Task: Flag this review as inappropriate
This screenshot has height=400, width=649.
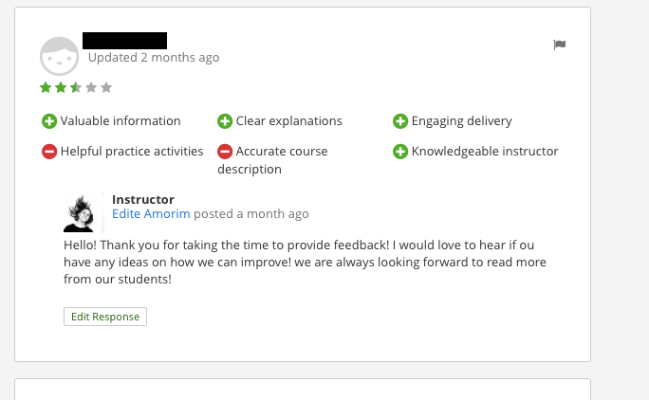Action: [x=560, y=45]
